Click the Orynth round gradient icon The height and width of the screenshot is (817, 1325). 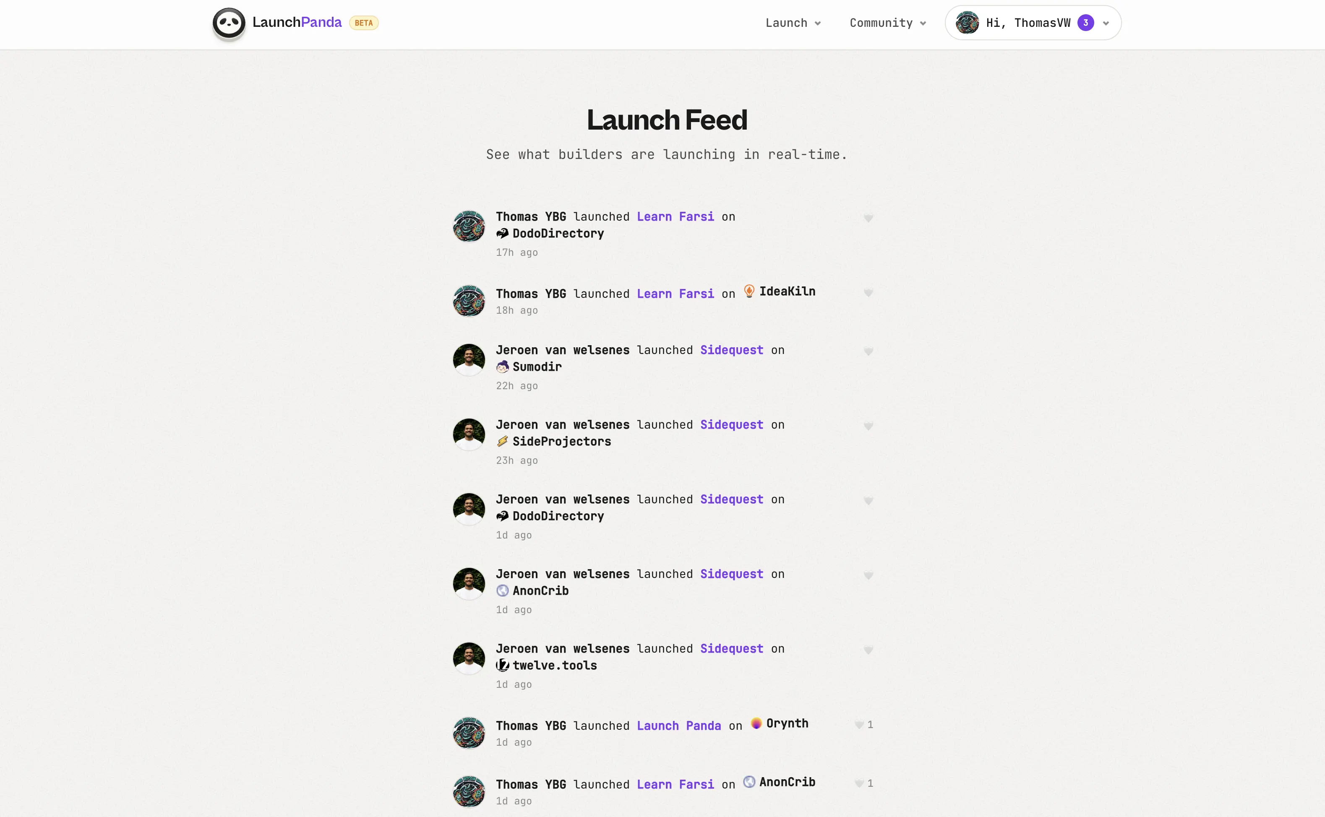pyautogui.click(x=756, y=723)
